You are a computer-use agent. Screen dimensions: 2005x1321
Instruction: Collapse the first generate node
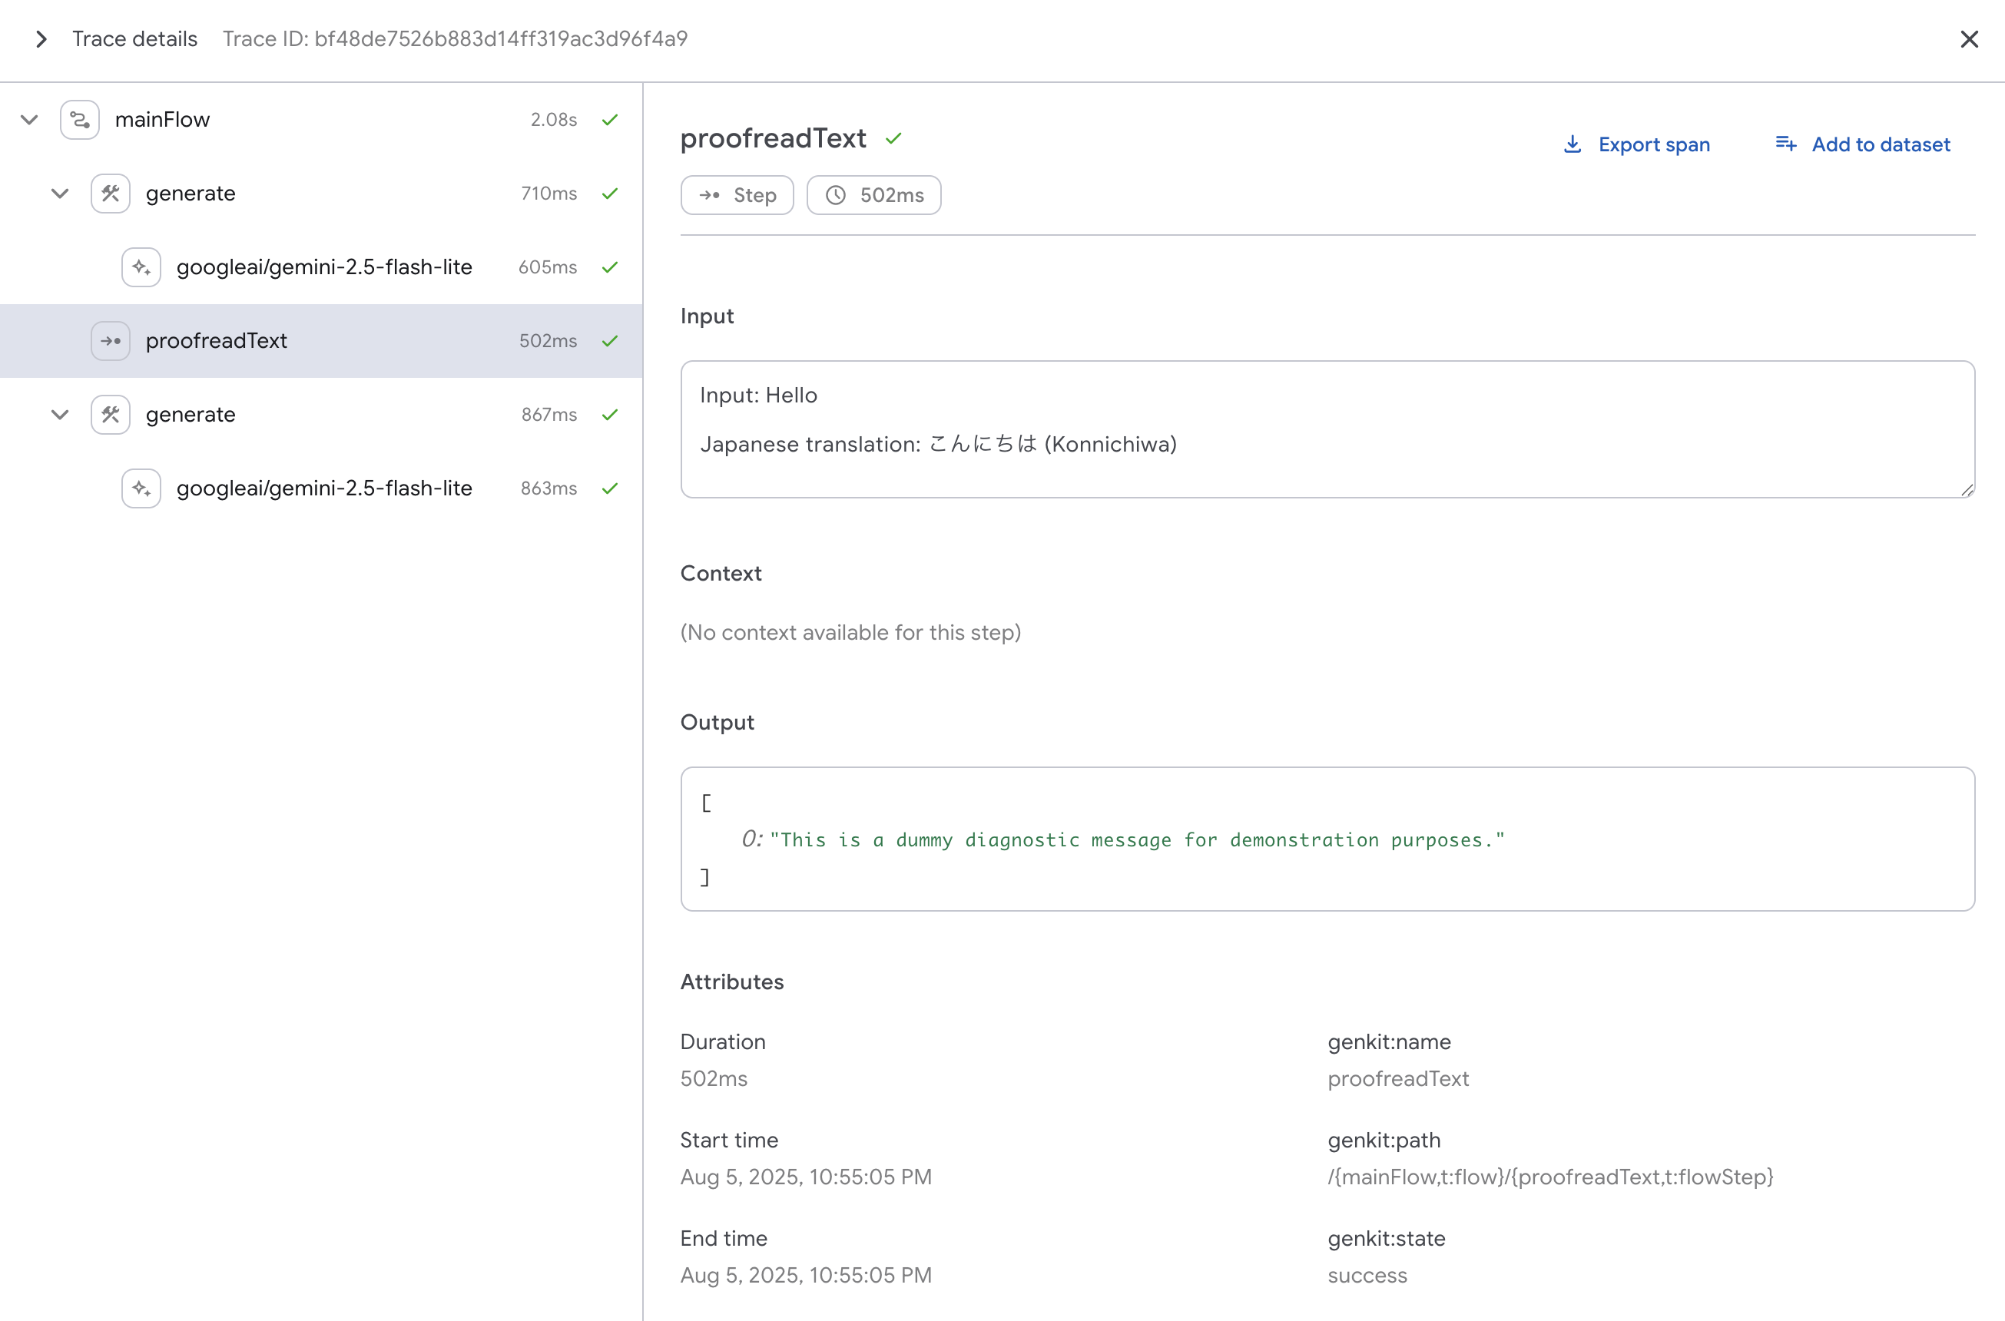coord(60,194)
